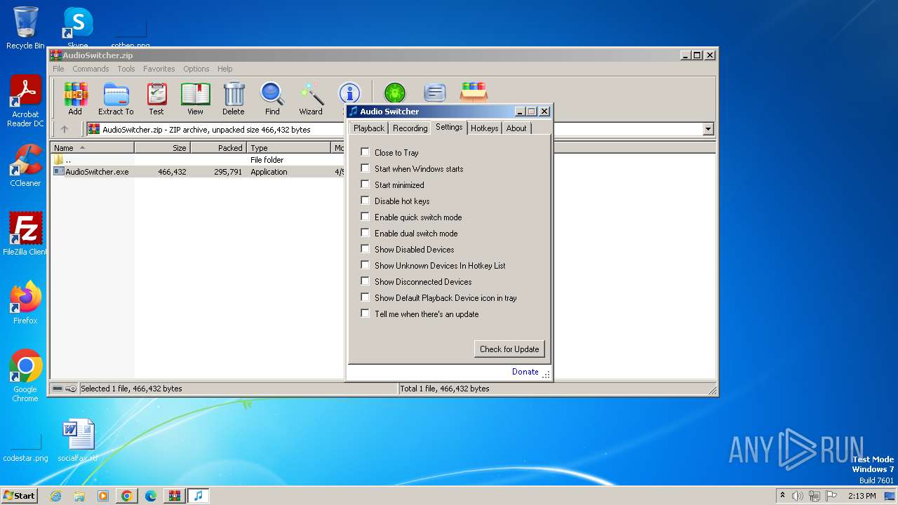Click the Donate link
898x505 pixels.
tap(525, 372)
